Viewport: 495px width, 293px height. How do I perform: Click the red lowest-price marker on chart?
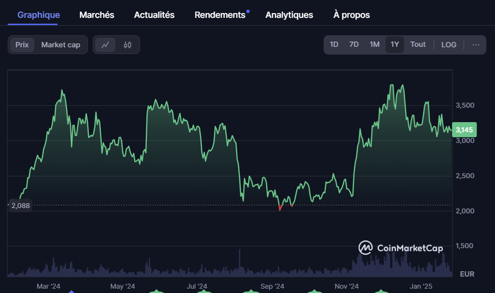tap(280, 209)
